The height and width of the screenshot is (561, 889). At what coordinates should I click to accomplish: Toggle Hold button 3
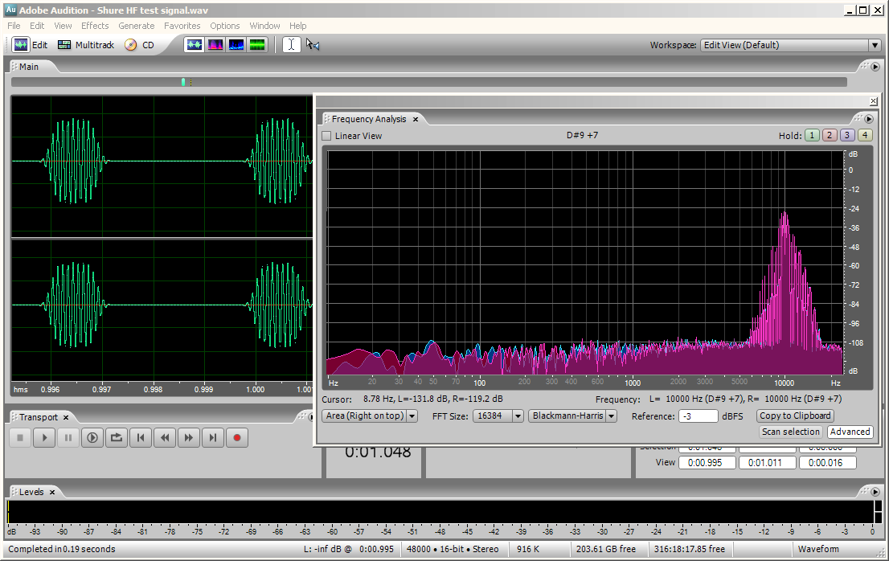pos(847,136)
